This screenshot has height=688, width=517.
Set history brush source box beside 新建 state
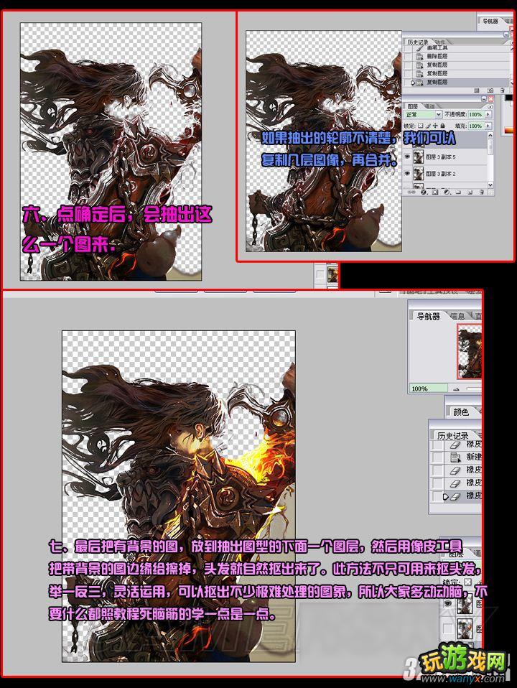(437, 457)
